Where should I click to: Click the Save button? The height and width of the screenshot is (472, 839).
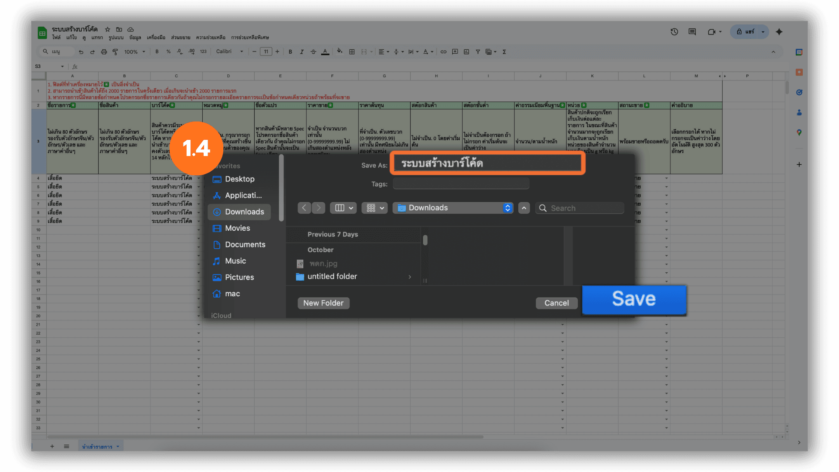tap(634, 300)
